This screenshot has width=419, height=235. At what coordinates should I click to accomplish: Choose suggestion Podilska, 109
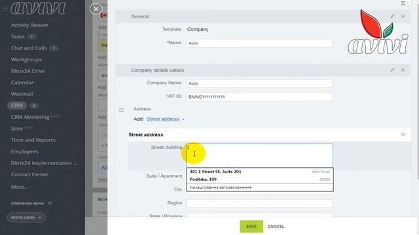260,180
